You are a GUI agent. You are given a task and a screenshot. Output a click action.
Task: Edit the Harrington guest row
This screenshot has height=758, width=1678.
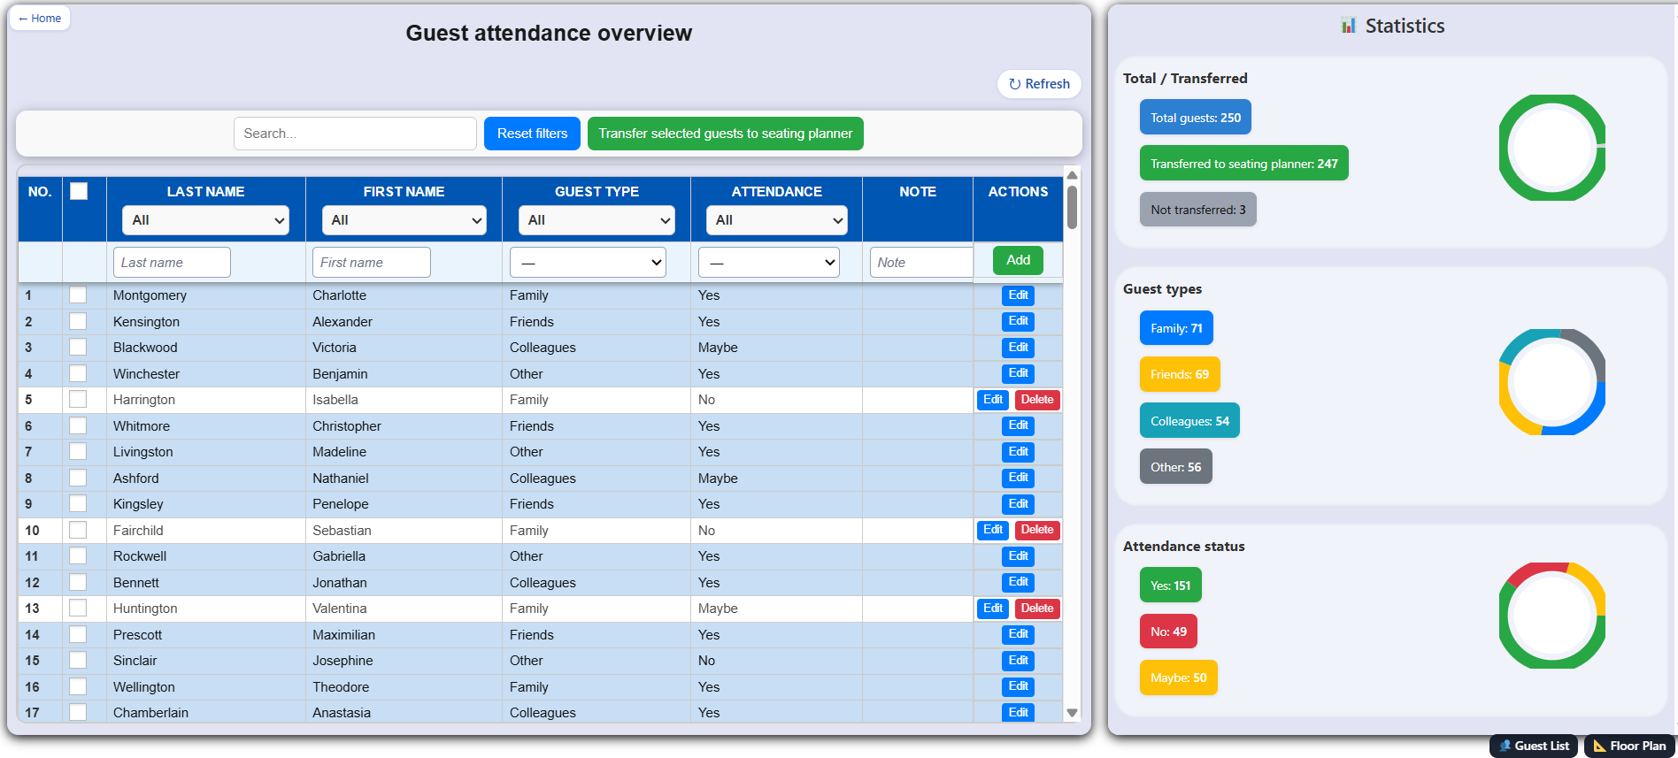(x=993, y=400)
